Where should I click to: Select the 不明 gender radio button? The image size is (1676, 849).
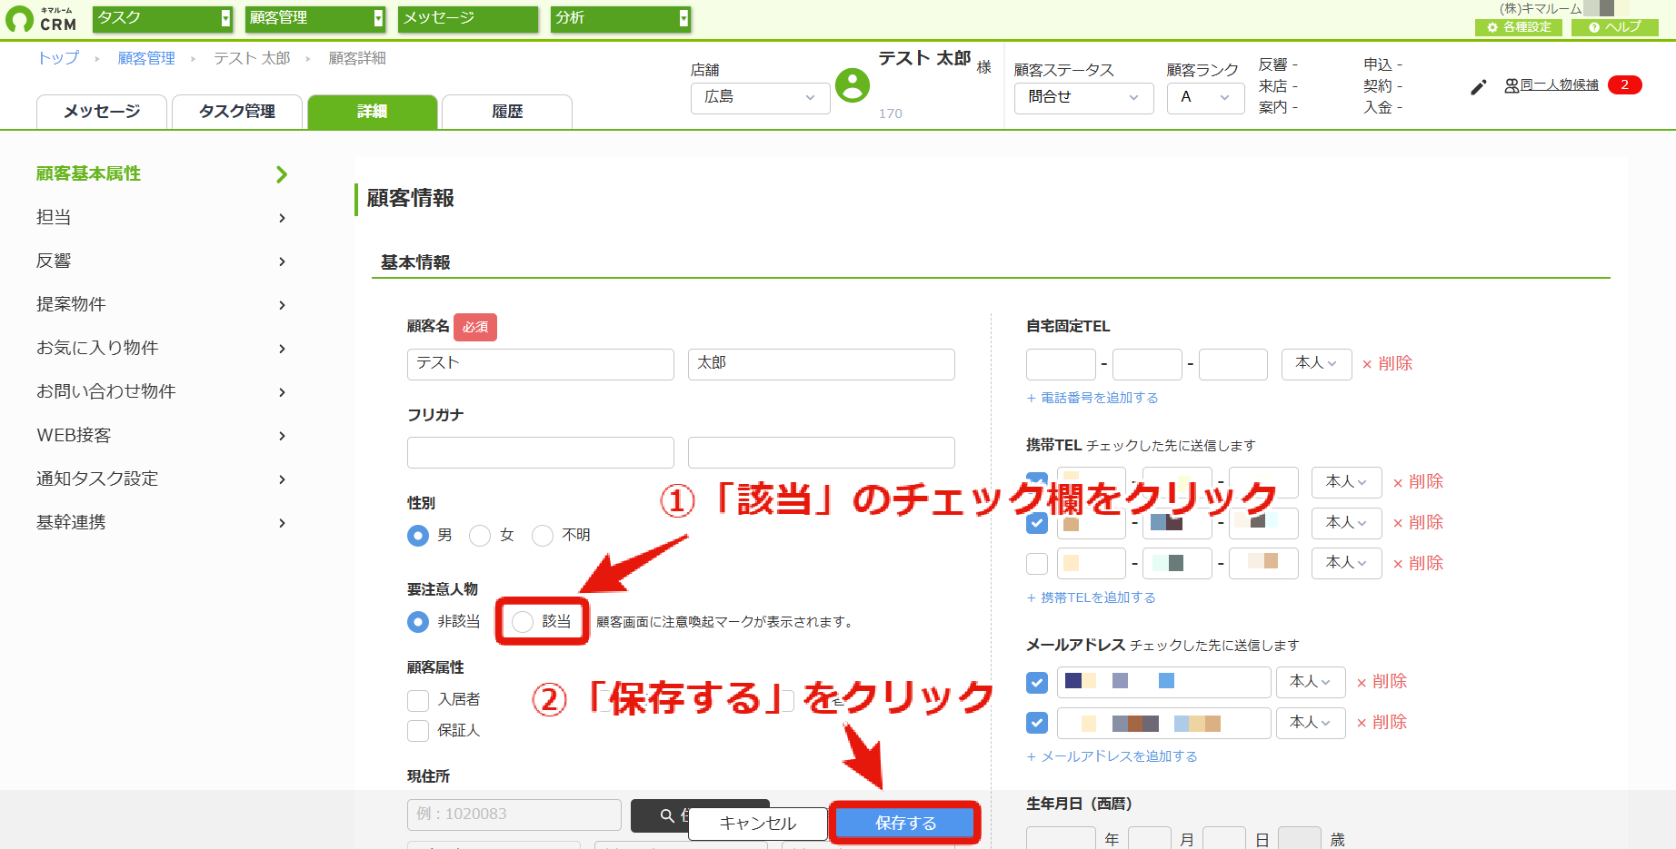click(x=543, y=536)
